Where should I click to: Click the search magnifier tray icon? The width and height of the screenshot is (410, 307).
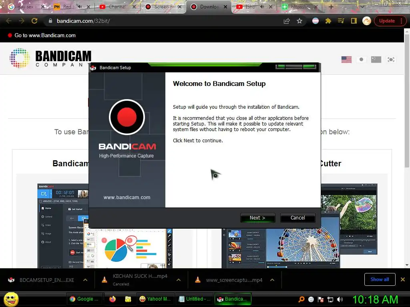click(301, 299)
